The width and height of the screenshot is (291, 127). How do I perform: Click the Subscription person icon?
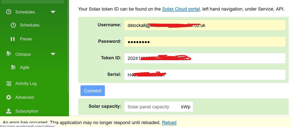9,111
